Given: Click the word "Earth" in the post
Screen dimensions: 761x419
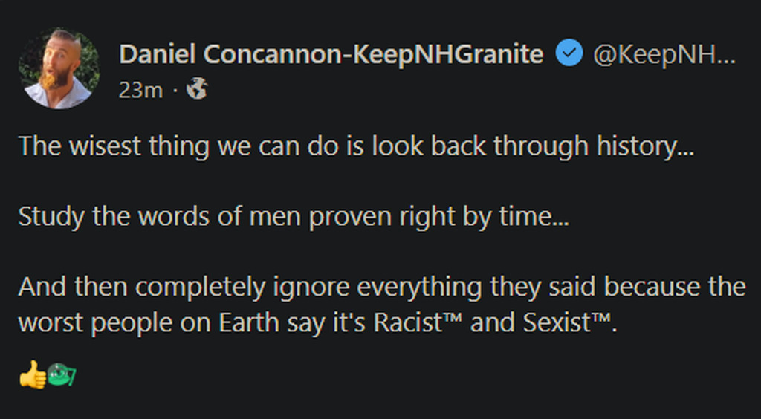Looking at the screenshot, I should (243, 323).
